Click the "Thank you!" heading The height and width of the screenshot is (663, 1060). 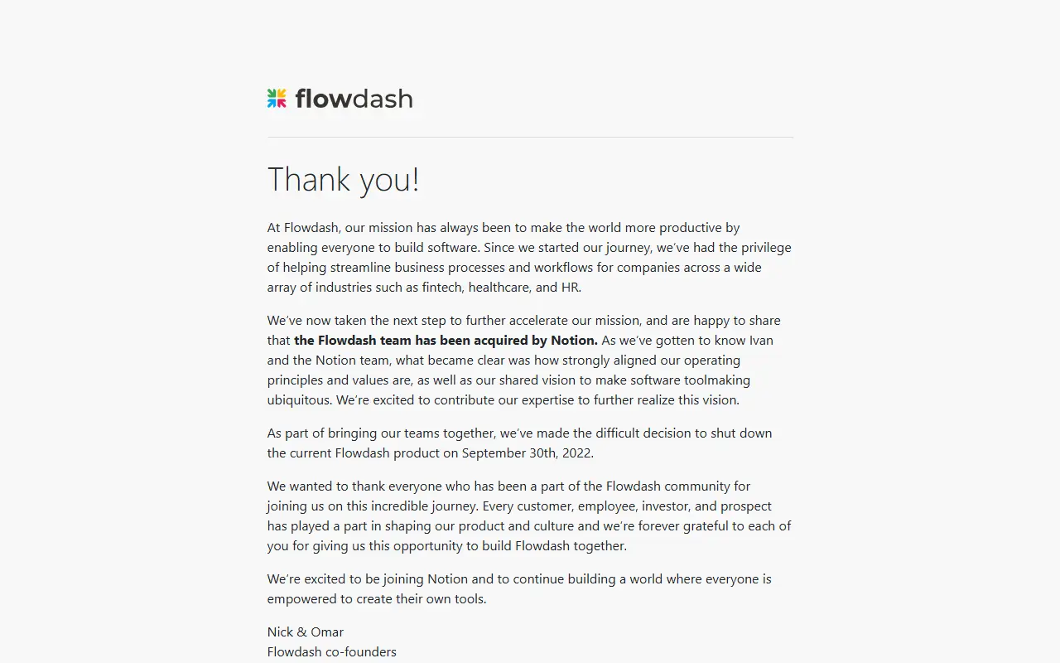pos(344,180)
